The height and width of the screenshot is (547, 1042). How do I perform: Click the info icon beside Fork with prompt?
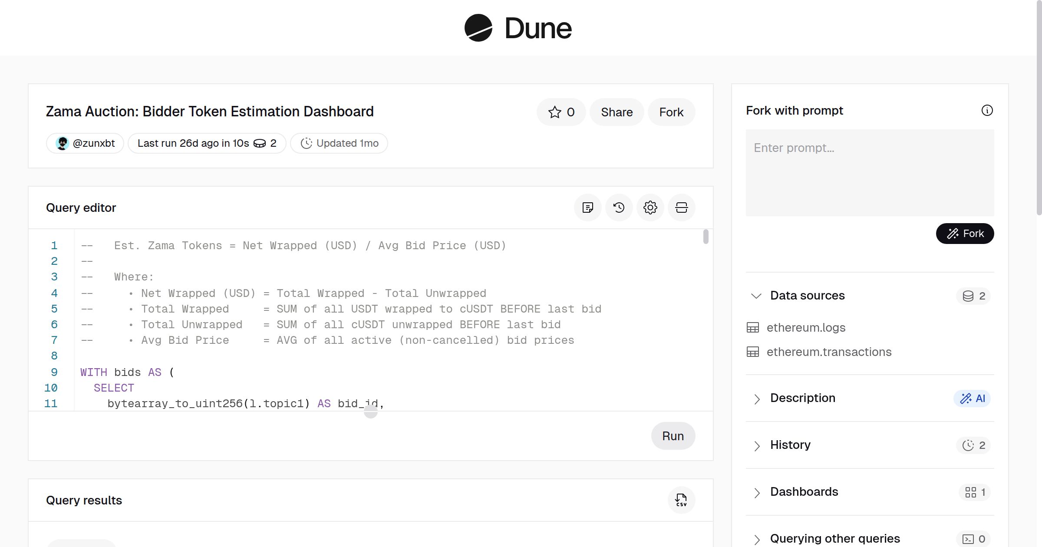click(x=987, y=111)
